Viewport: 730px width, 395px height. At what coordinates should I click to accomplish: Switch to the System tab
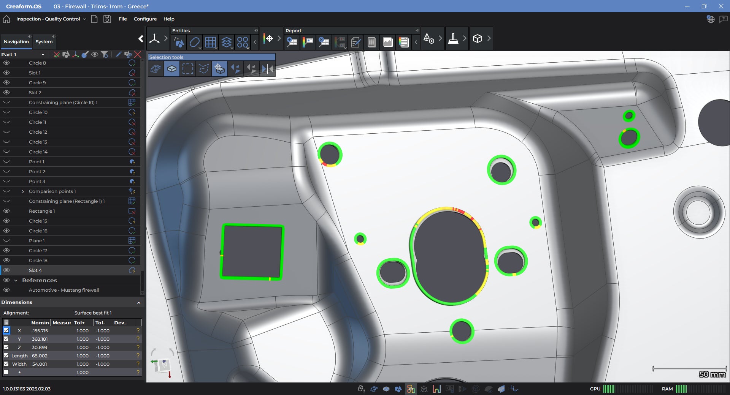[x=44, y=42]
